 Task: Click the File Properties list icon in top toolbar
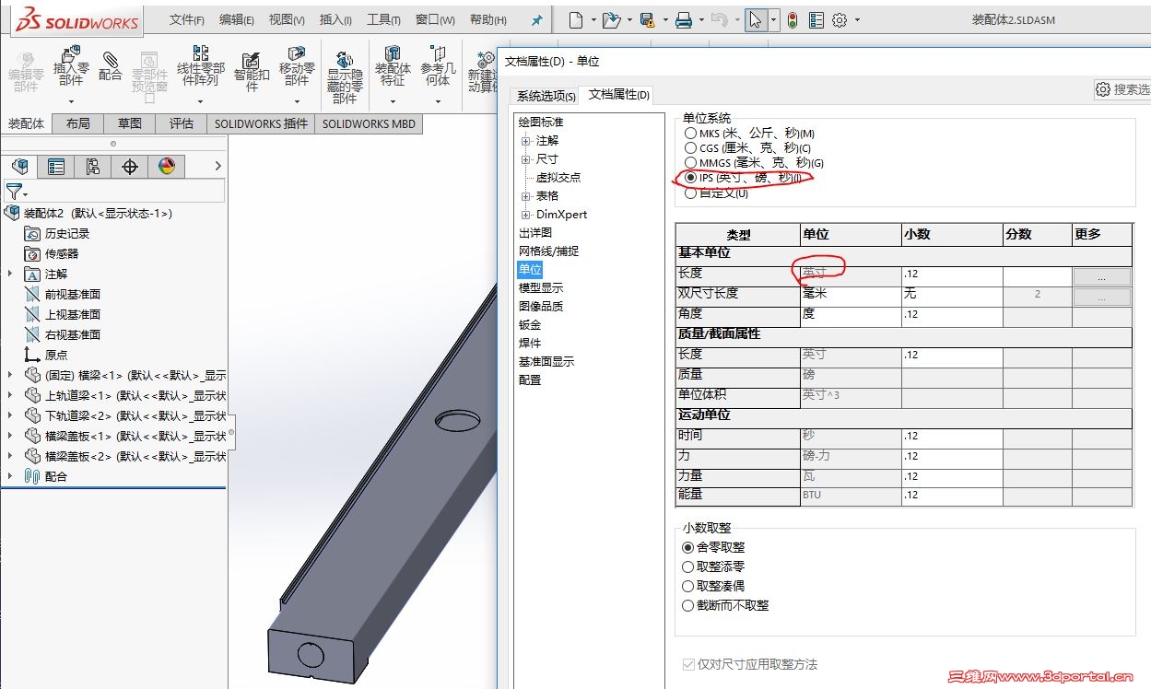[x=816, y=19]
